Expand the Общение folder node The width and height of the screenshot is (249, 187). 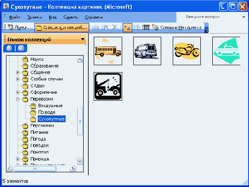coord(17,73)
